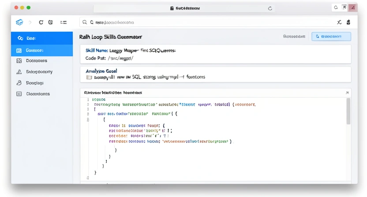Click the person icon at toolbar right
367x197 pixels.
(348, 22)
